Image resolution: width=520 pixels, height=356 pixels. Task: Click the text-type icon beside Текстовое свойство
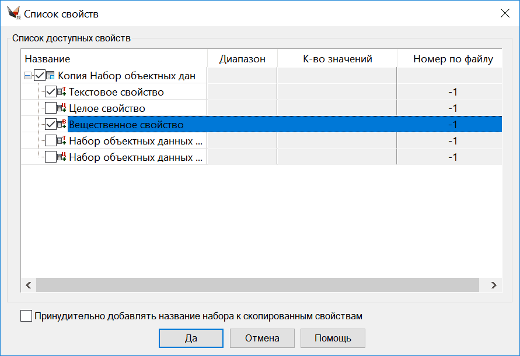[x=62, y=92]
